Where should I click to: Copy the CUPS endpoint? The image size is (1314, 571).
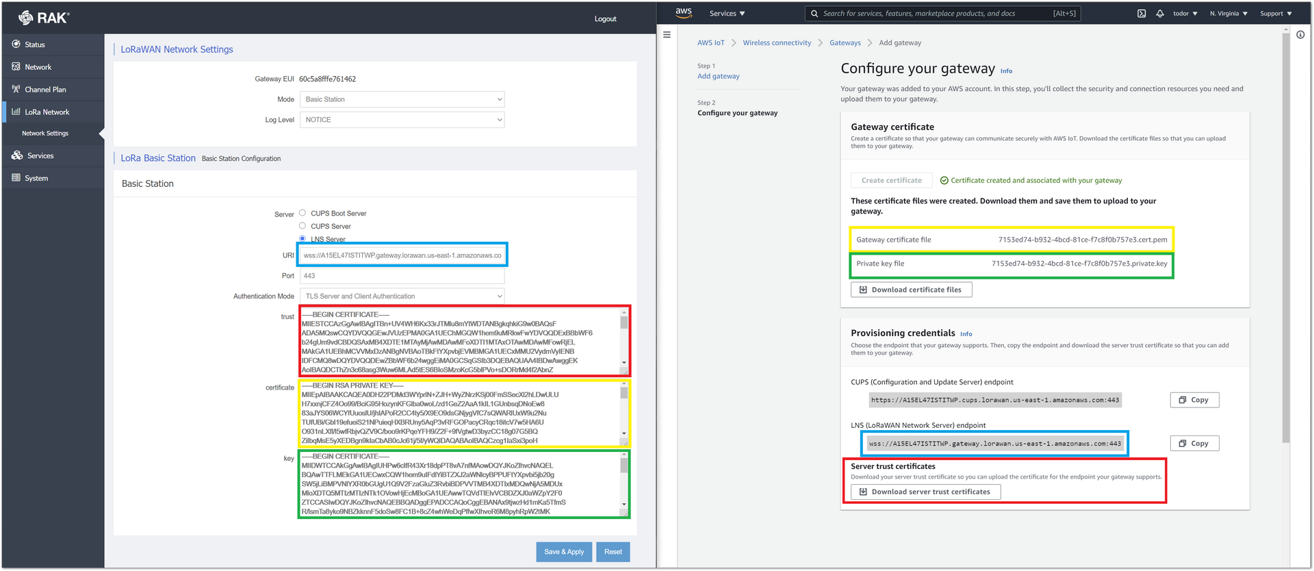tap(1194, 400)
